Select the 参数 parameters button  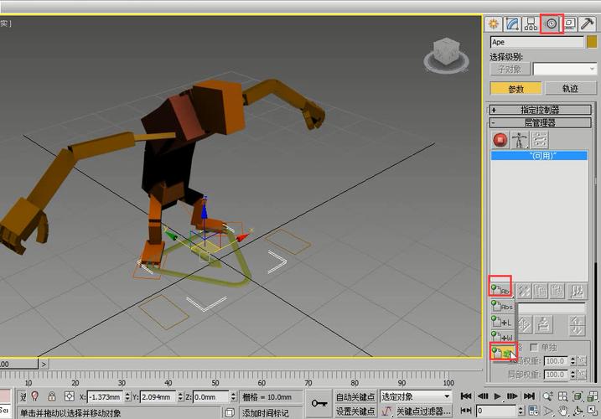[x=516, y=89]
